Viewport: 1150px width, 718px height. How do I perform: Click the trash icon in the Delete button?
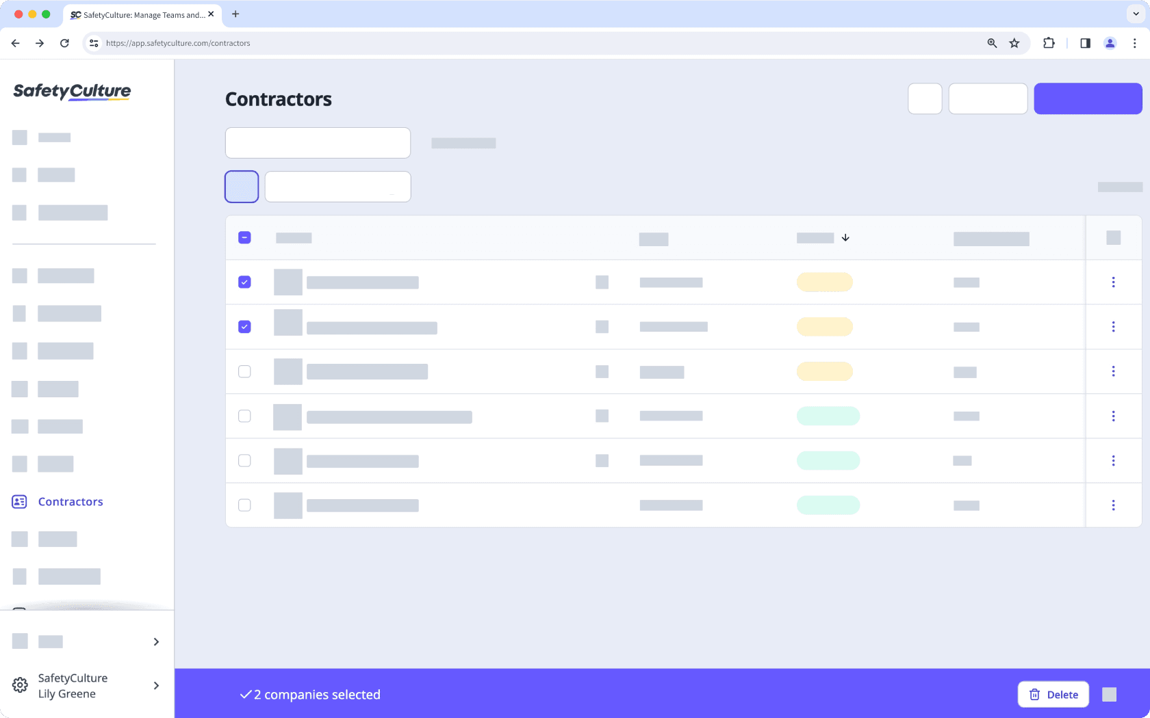coord(1034,694)
